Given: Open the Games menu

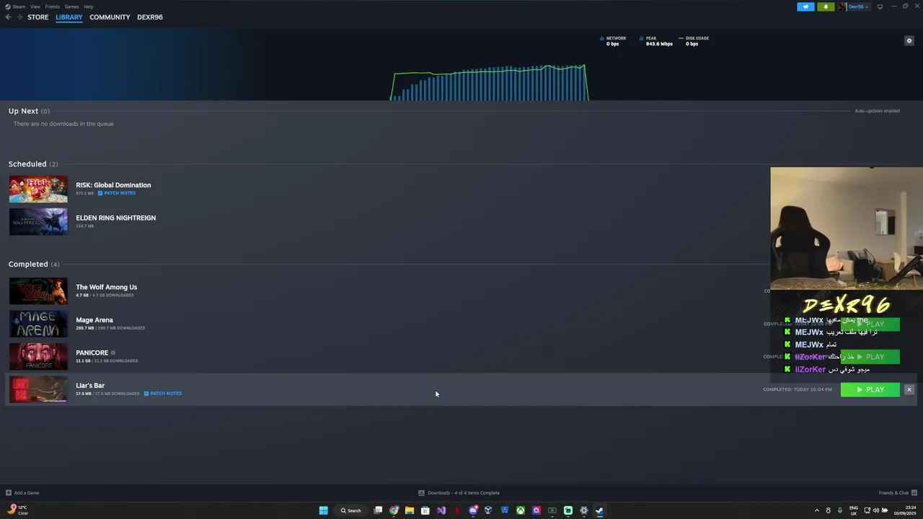Looking at the screenshot, I should pos(71,6).
